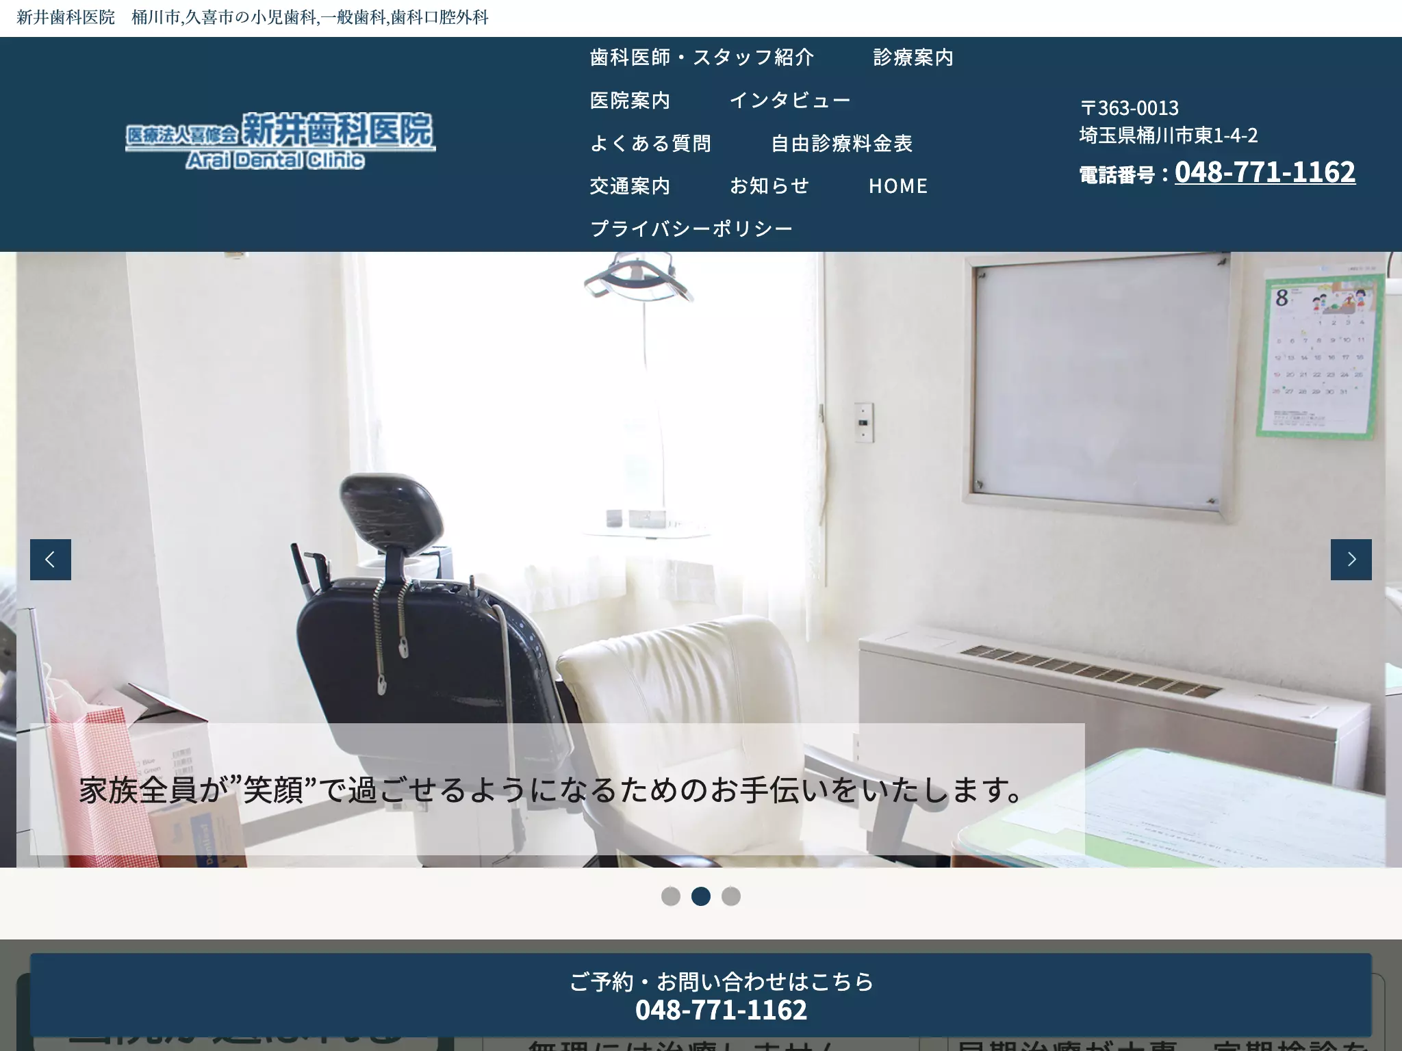The height and width of the screenshot is (1051, 1402).
Task: Go to HOME menu item
Action: tap(898, 186)
